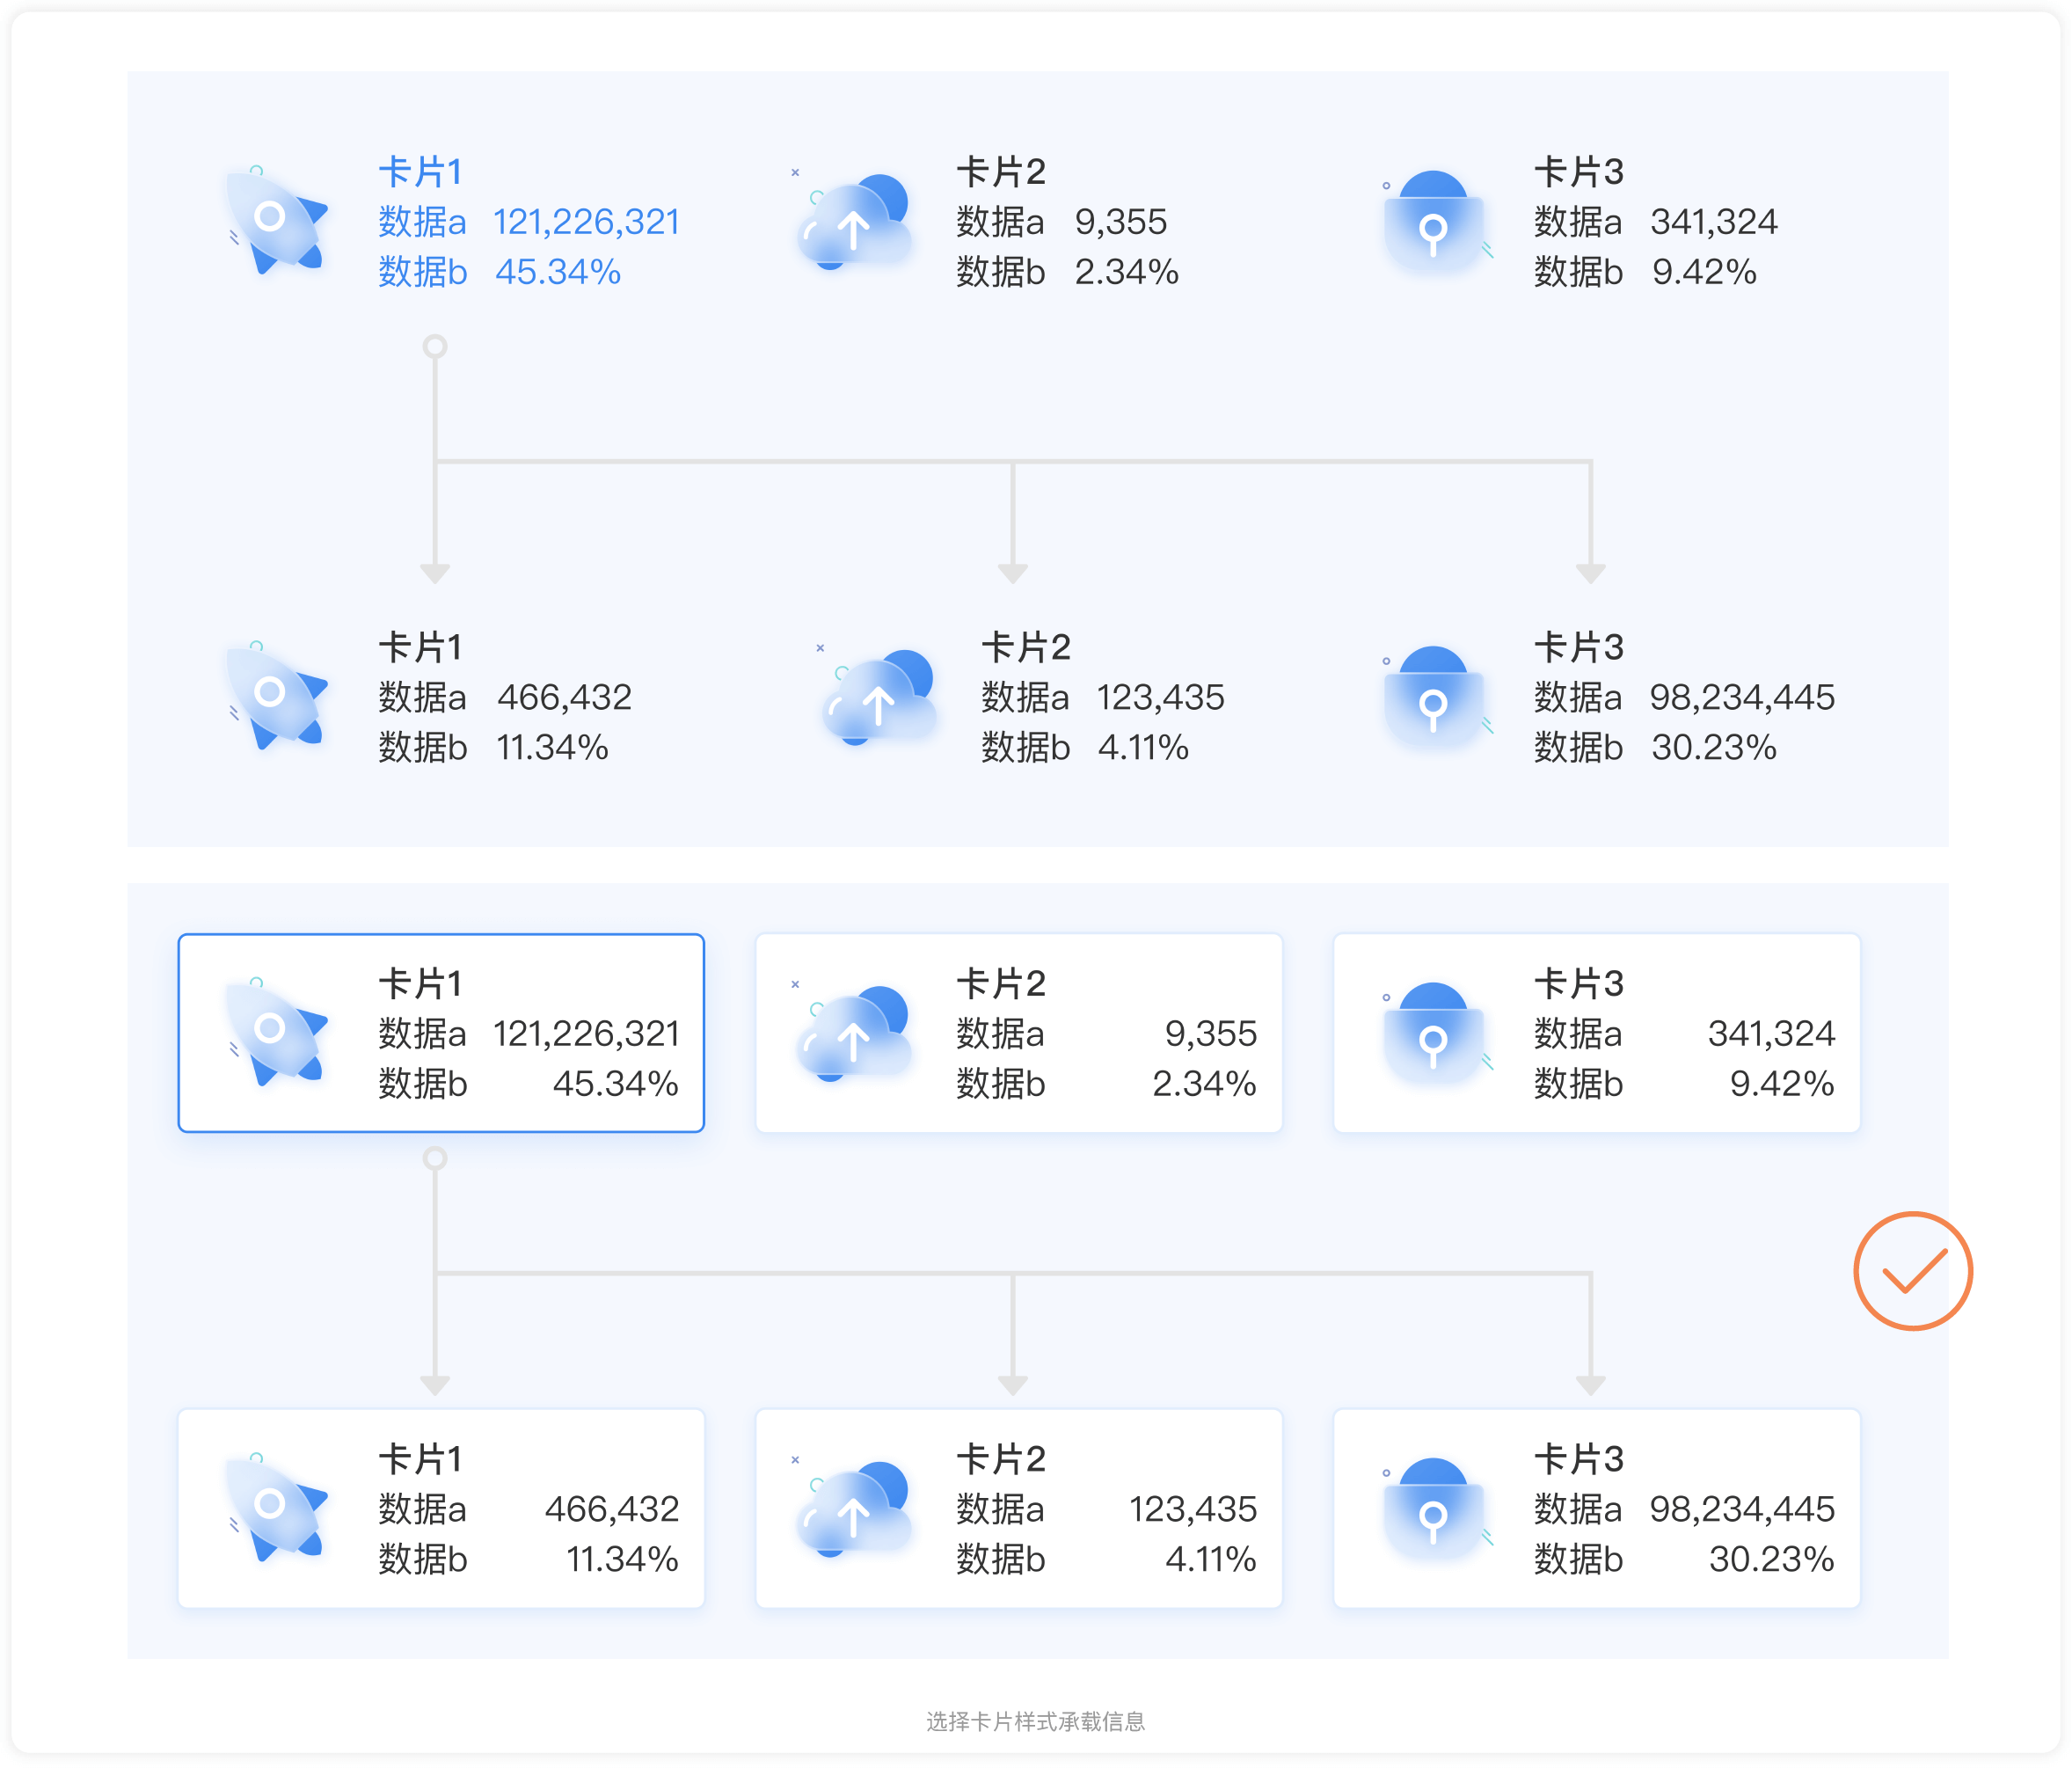Click blue value 121,226,321
2072x1768 pixels.
point(586,222)
